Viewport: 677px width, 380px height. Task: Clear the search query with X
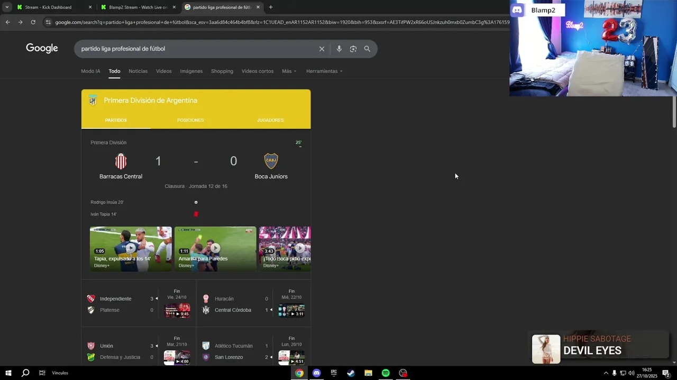pyautogui.click(x=322, y=49)
